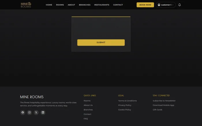Open the X (Twitter) social link

pyautogui.click(x=36, y=112)
